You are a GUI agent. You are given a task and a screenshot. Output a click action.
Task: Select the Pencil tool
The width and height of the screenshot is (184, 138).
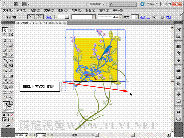coord(11,50)
